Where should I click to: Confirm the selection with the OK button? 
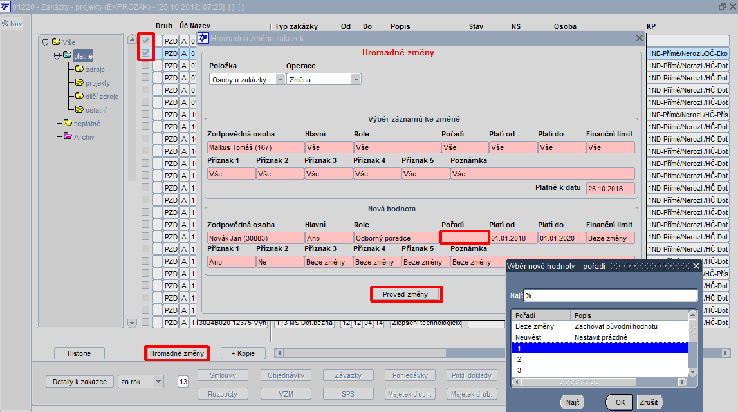tap(620, 402)
